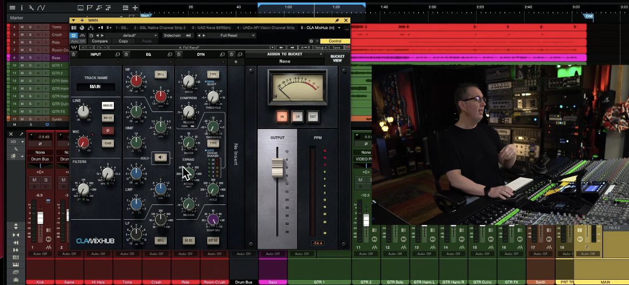Open the Control link panel
Image resolution: width=629 pixels, height=285 pixels.
[x=335, y=41]
